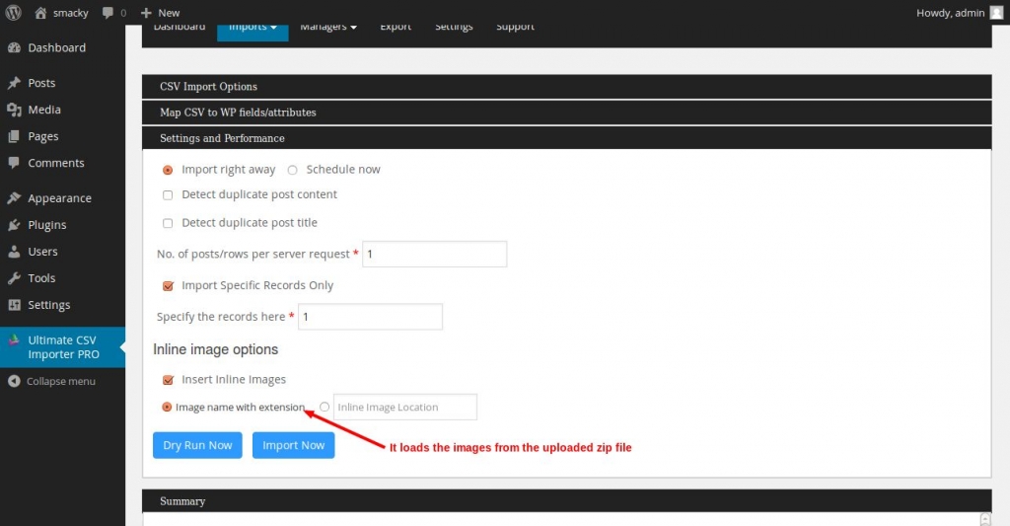Click the Collapse menu arrow icon

(14, 382)
